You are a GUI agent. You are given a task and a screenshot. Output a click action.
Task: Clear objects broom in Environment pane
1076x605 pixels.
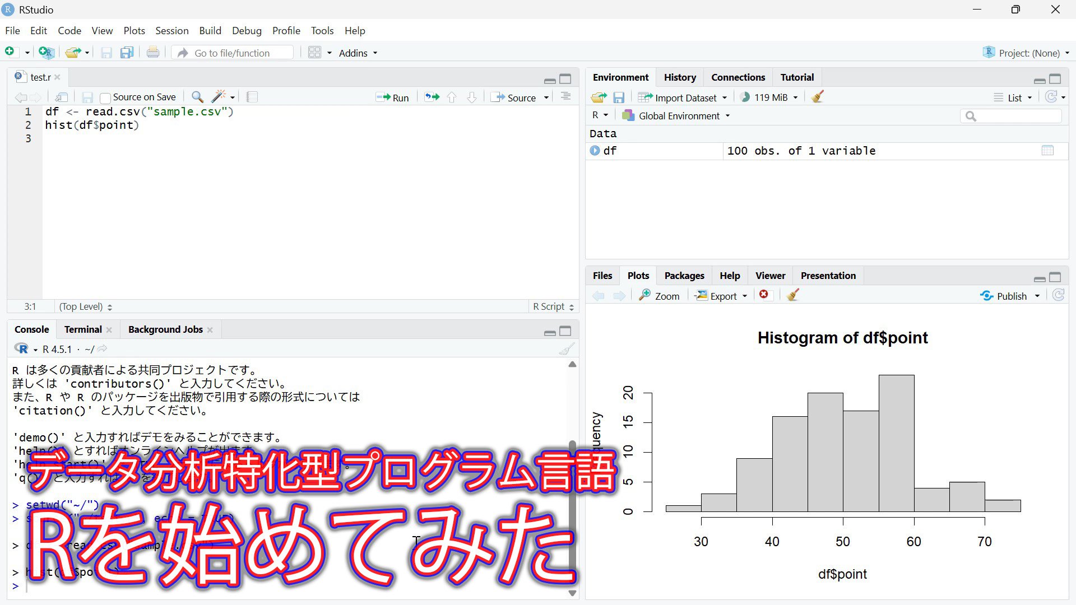pos(818,97)
